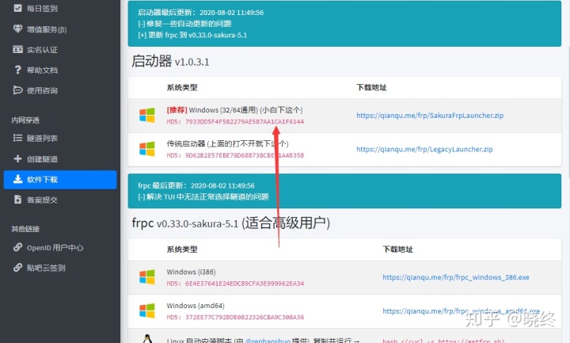Click the link icon beside OpenID 用户中心
The image size is (570, 343).
coord(17,247)
